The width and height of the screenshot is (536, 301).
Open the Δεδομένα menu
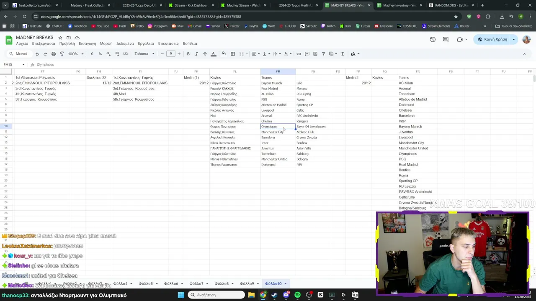pyautogui.click(x=125, y=43)
